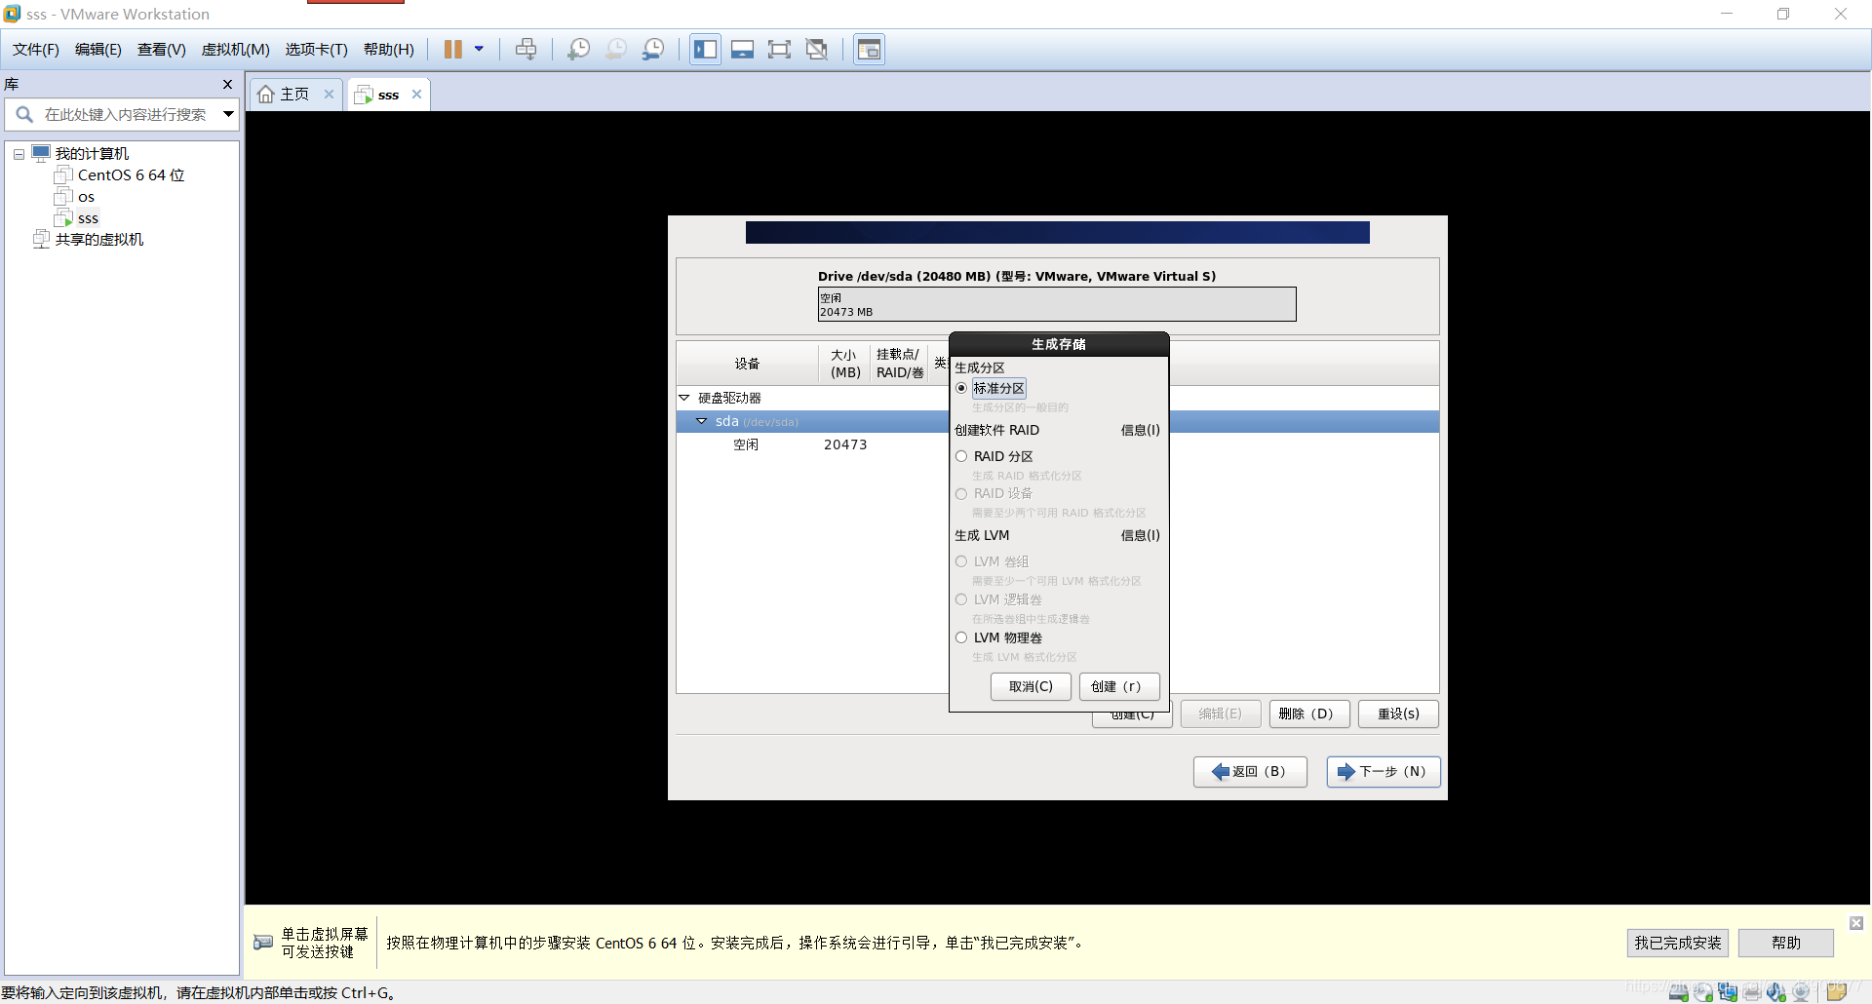
Task: Collapse the sda device row
Action: click(x=702, y=421)
